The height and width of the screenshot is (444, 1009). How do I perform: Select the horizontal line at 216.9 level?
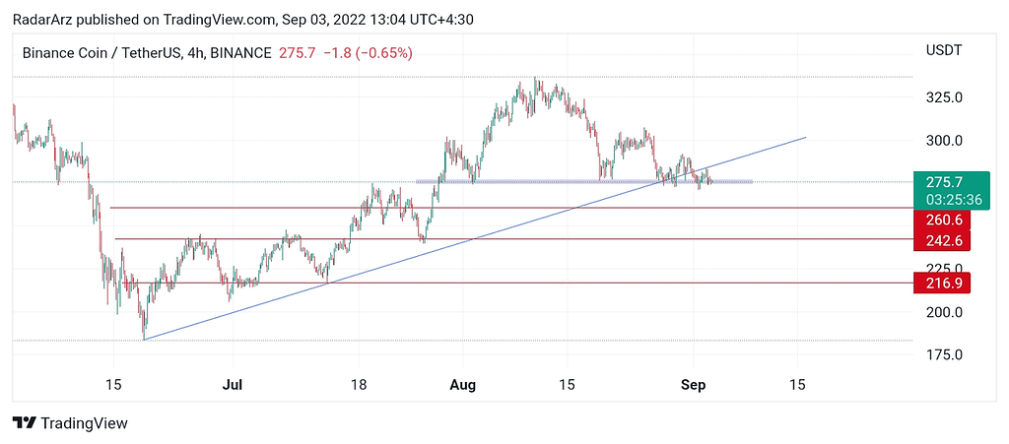click(493, 283)
